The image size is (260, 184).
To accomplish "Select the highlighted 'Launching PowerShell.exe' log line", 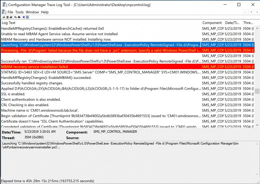I will tap(128, 45).
